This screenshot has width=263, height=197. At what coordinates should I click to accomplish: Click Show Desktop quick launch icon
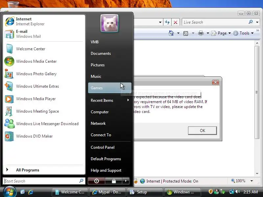[22, 192]
